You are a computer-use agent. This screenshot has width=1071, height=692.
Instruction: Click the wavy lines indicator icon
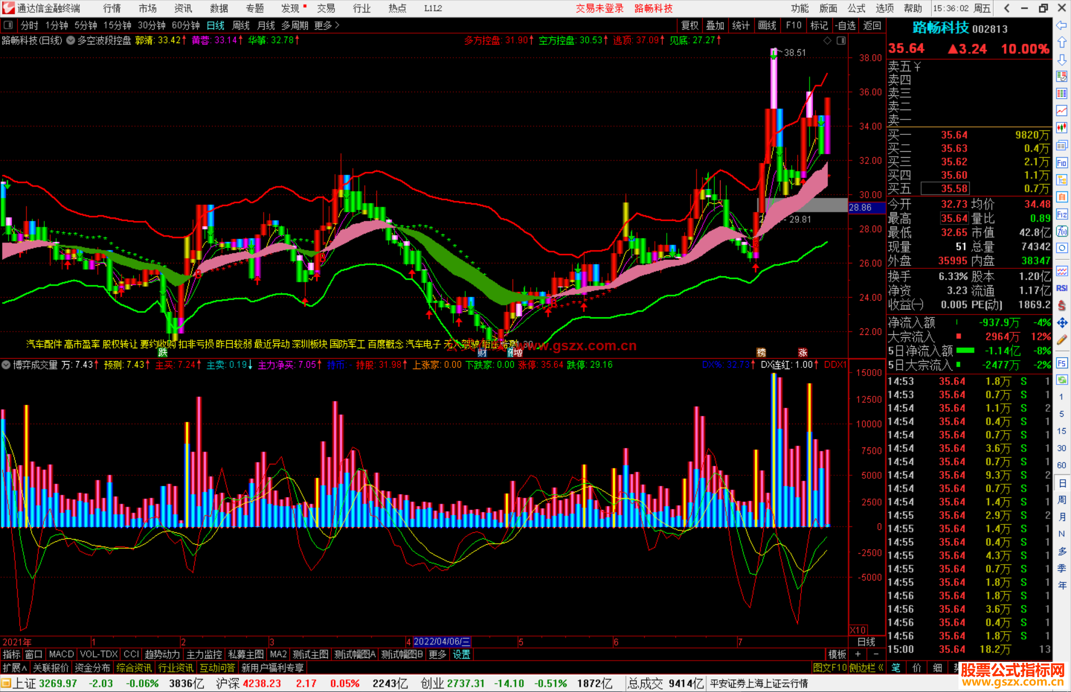coord(1062,271)
